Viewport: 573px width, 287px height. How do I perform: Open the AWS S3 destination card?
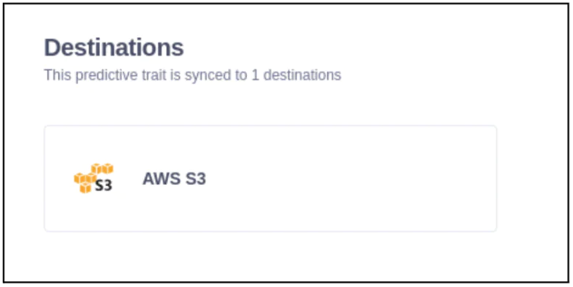click(x=270, y=178)
